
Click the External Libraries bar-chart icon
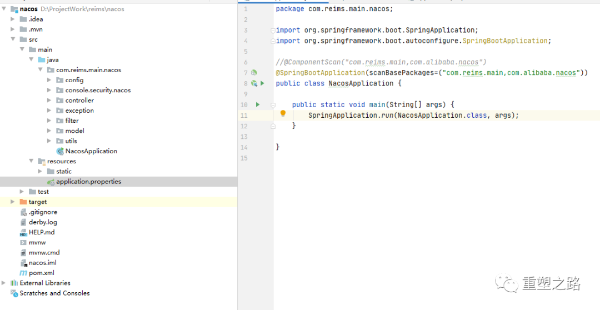coord(14,283)
